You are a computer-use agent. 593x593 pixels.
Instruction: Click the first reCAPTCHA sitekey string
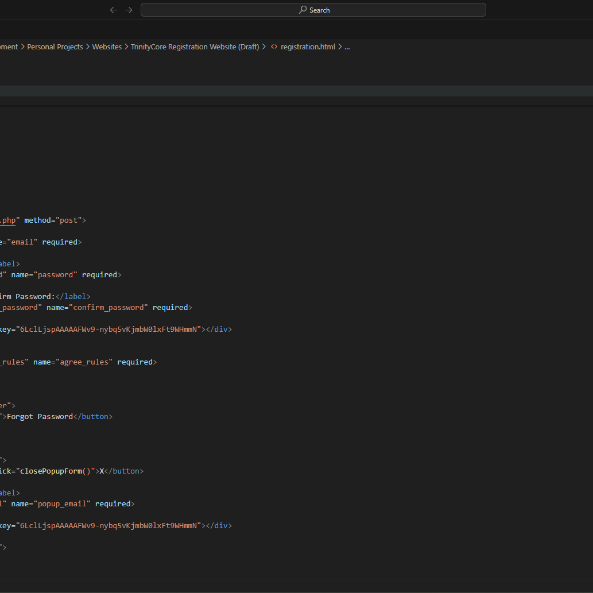point(108,330)
